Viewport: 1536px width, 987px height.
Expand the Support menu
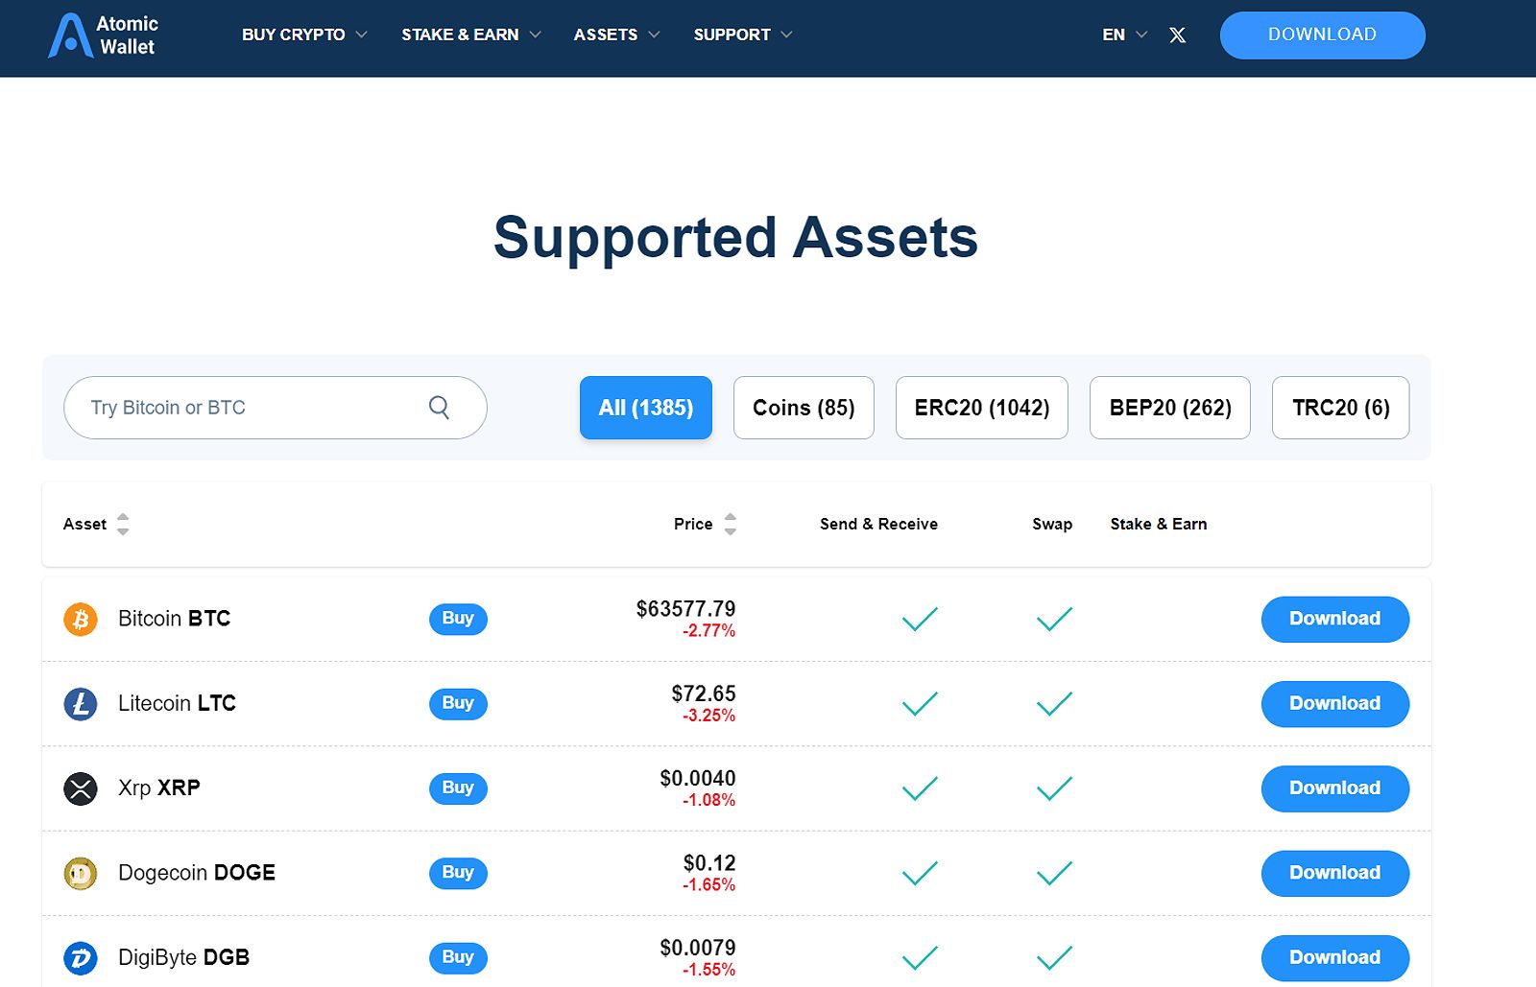[743, 35]
